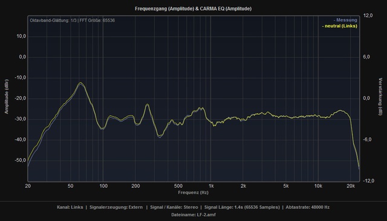Click the curve dip near 350 Hz
The width and height of the screenshot is (387, 221).
pos(160,136)
